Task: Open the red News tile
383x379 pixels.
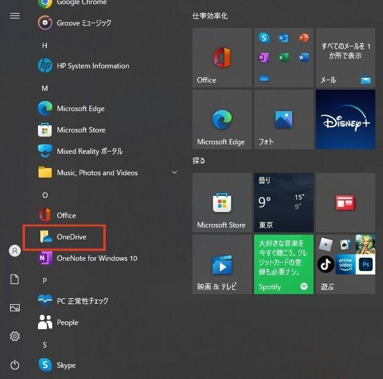Action: pyautogui.click(x=346, y=203)
